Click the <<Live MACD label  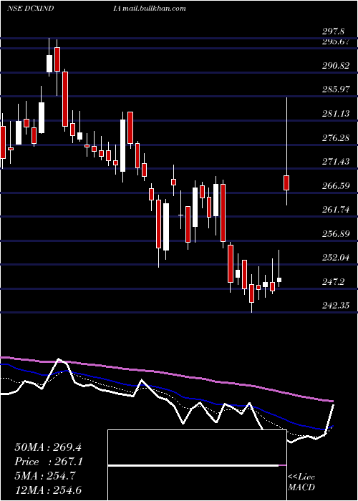click(x=301, y=482)
